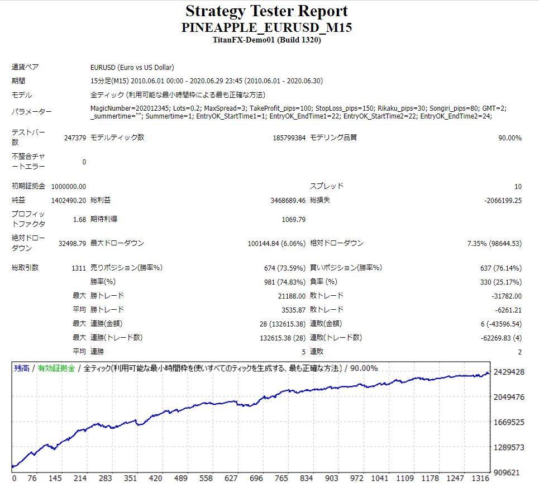Image resolution: width=539 pixels, height=487 pixels.
Task: Click the average loss trade -6261.21
Action: (508, 310)
